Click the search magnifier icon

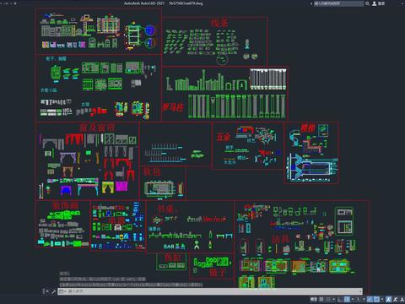(x=367, y=3)
